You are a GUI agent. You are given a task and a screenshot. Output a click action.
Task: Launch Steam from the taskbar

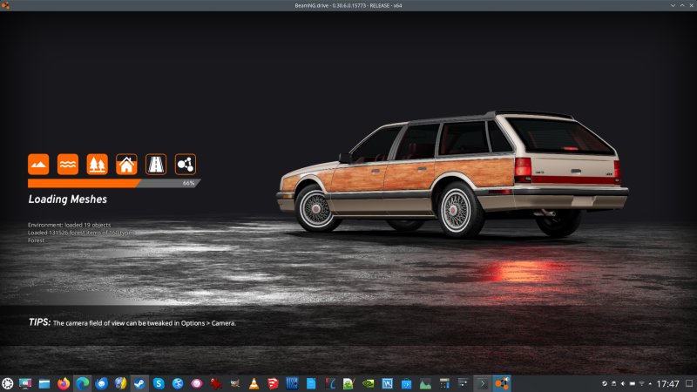pyautogui.click(x=139, y=383)
